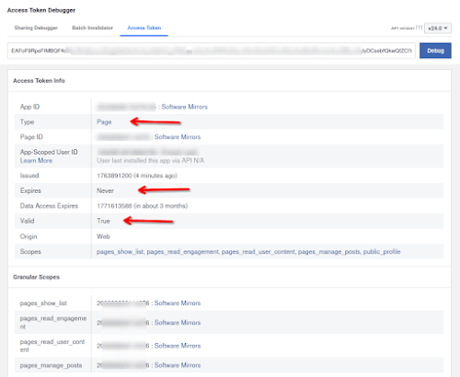Click the 'Scopes' row label
This screenshot has width=460, height=377.
point(30,252)
